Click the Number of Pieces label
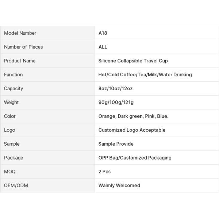219x219 pixels. click(x=23, y=47)
